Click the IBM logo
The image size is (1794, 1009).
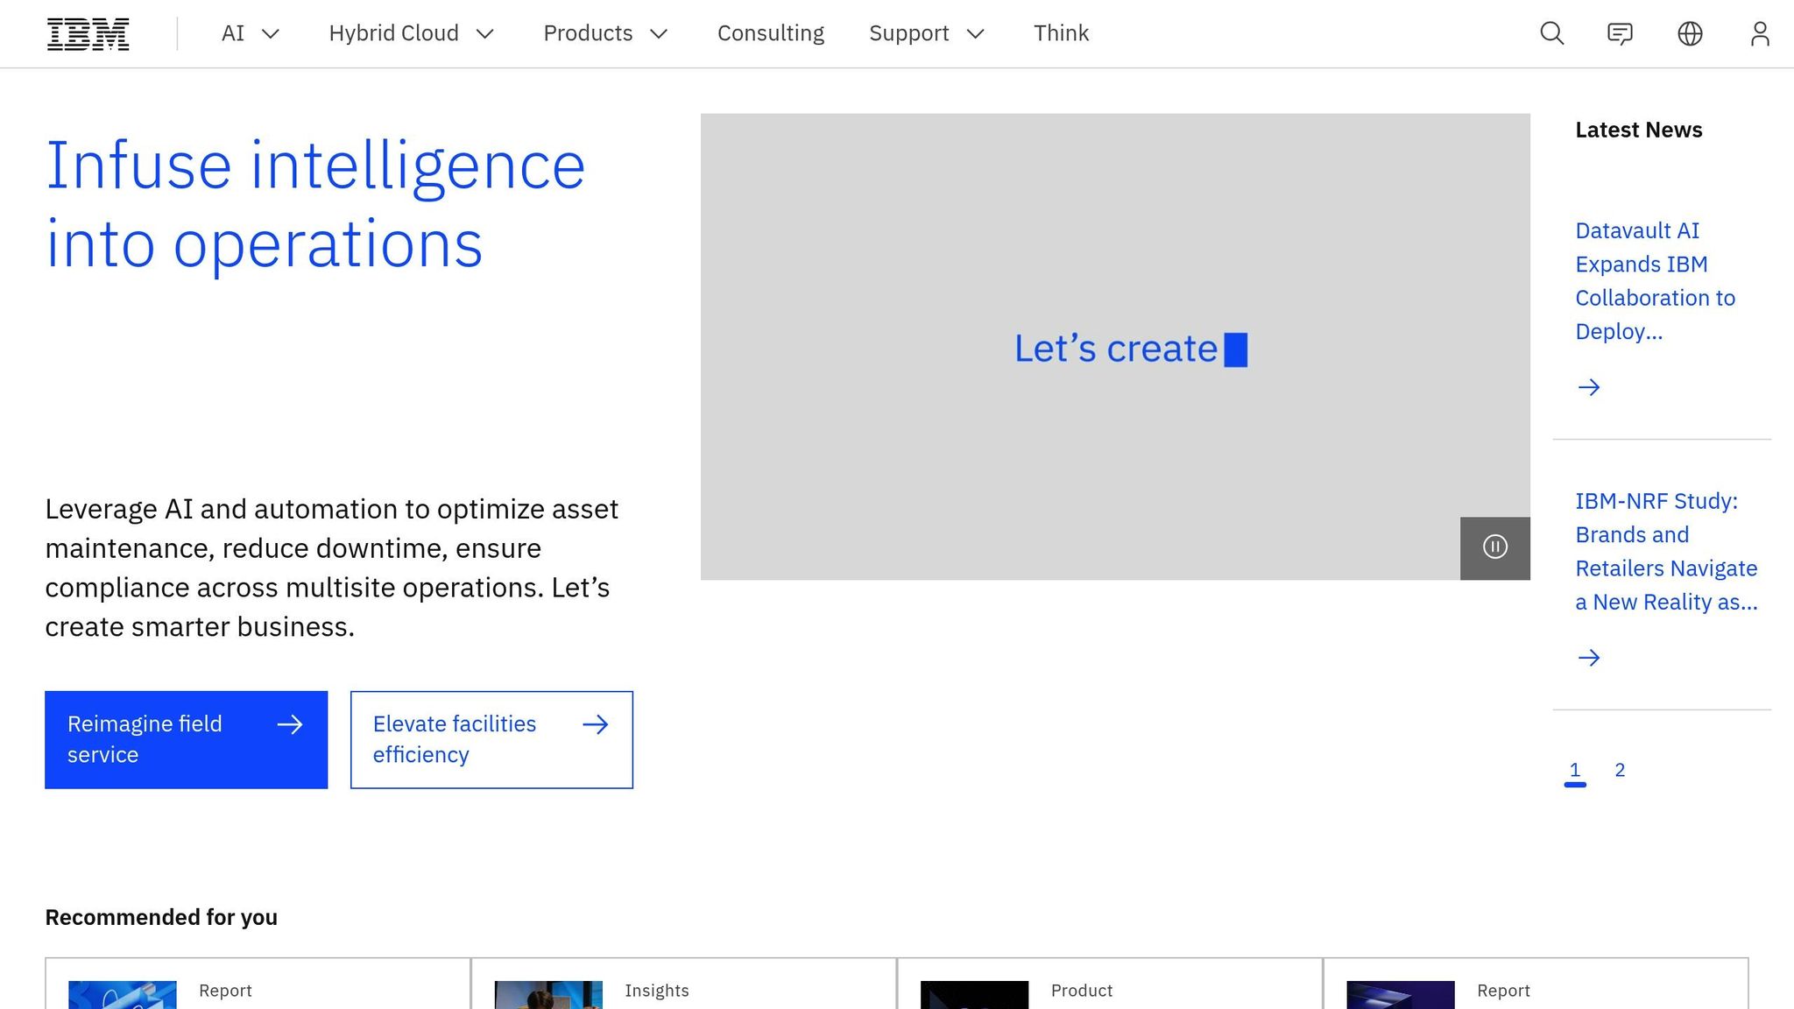tap(88, 34)
